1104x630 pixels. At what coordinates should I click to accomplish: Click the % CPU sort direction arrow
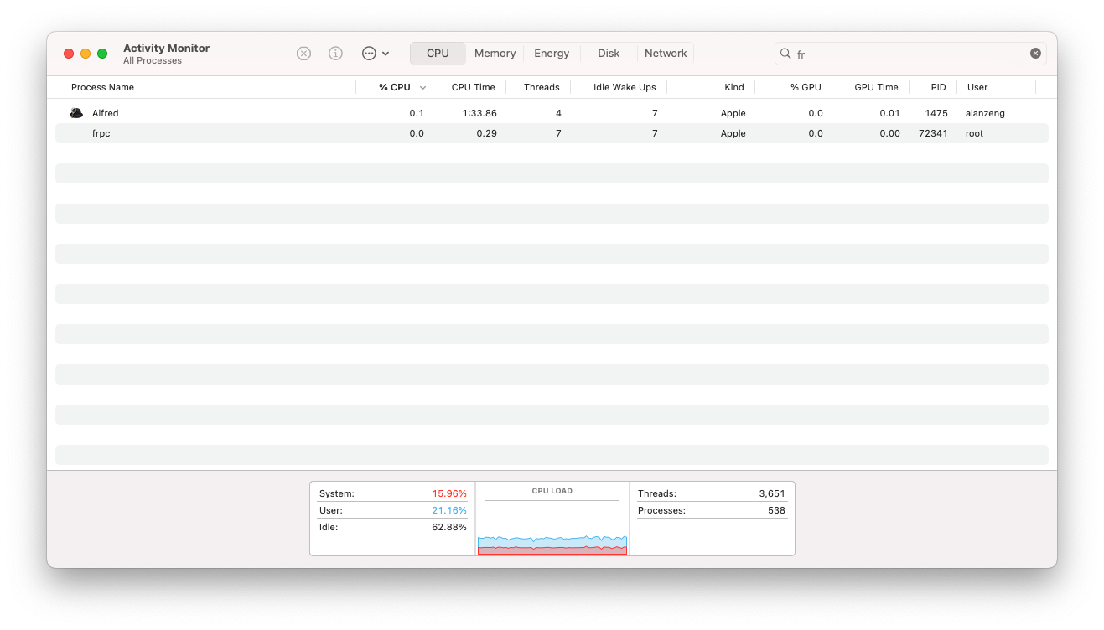click(422, 88)
